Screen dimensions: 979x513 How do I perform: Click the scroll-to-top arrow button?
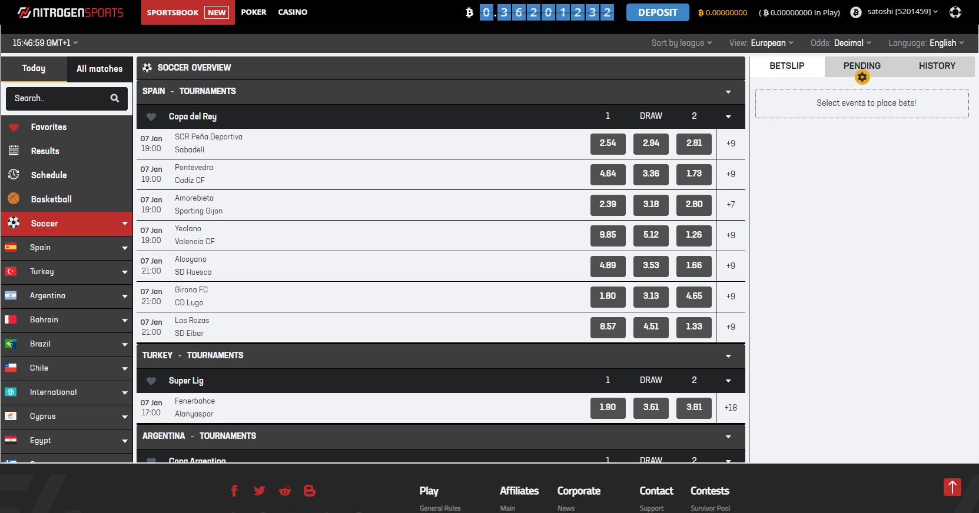(953, 487)
